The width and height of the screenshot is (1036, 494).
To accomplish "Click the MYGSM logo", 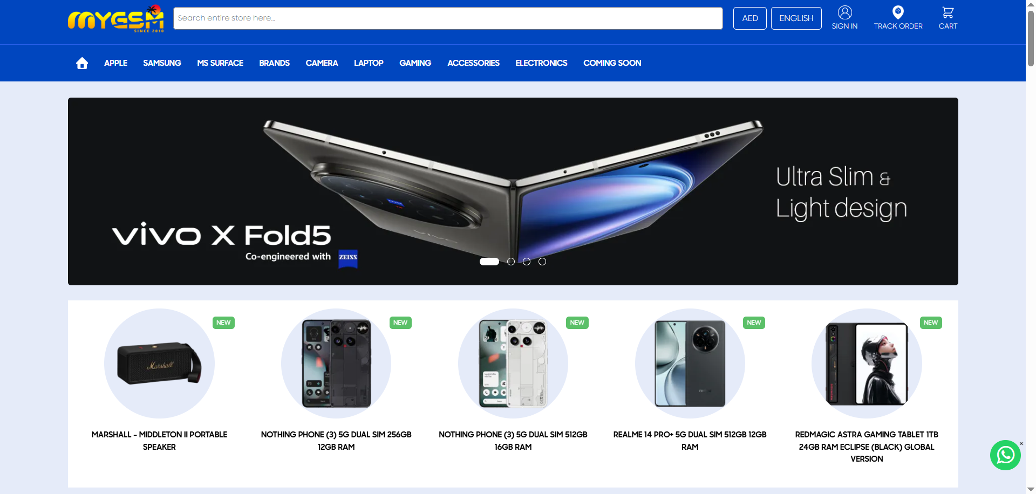I will (116, 19).
